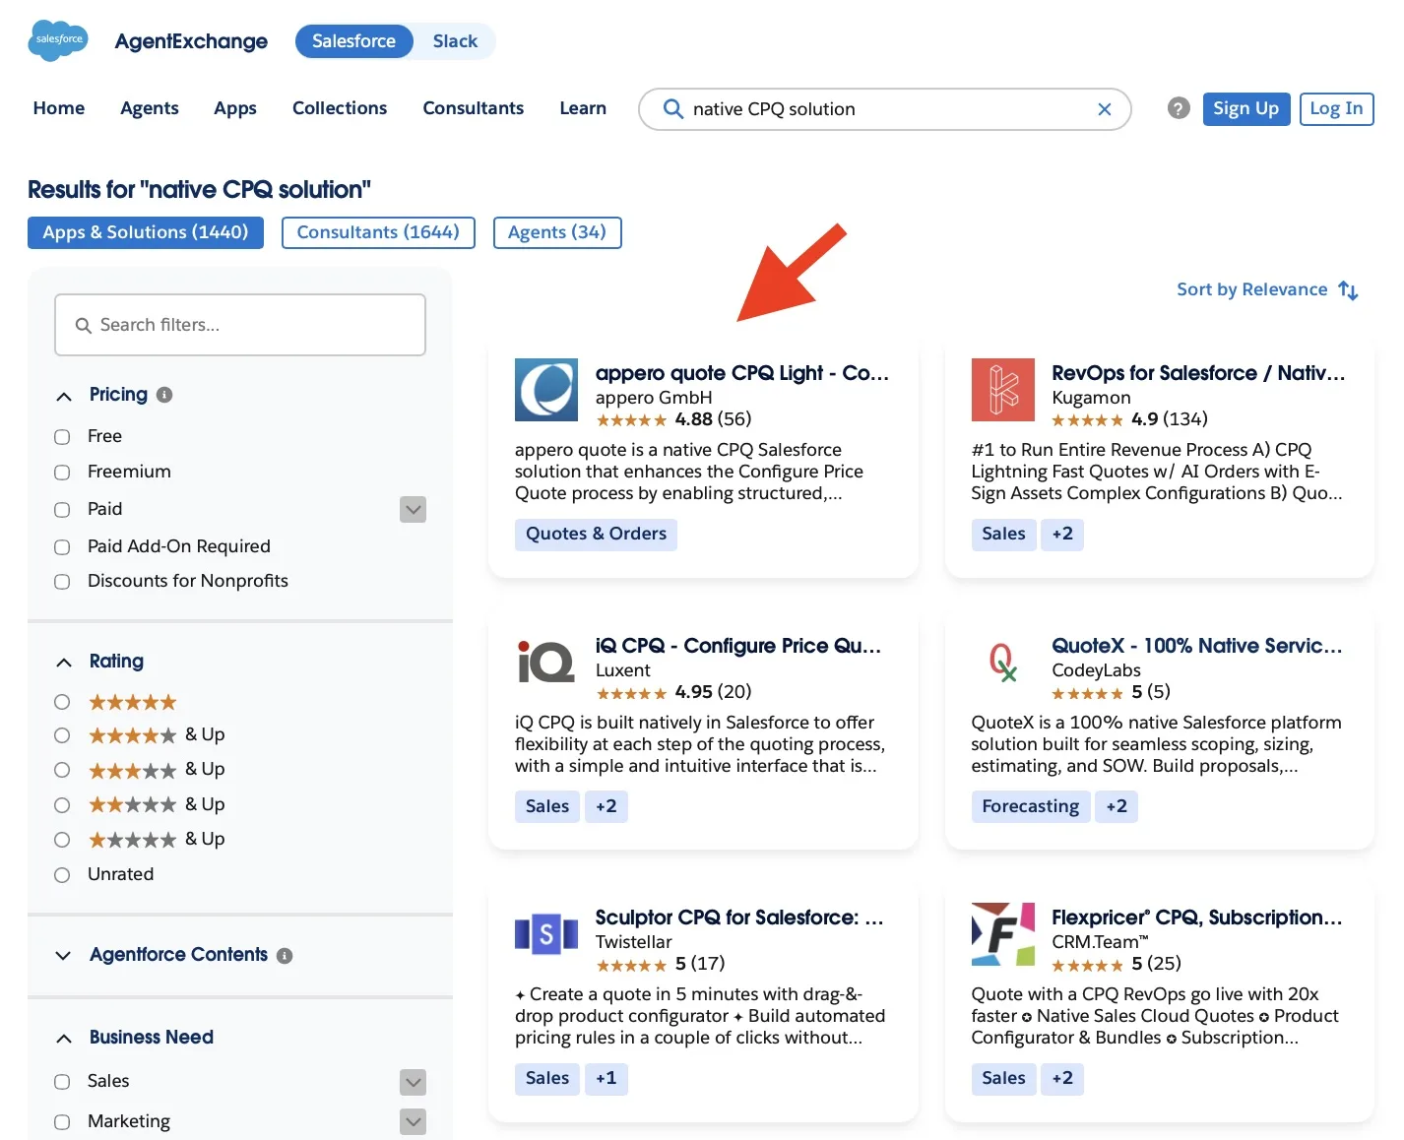Image resolution: width=1404 pixels, height=1140 pixels.
Task: Collapse the Pricing filter section
Action: click(x=64, y=396)
